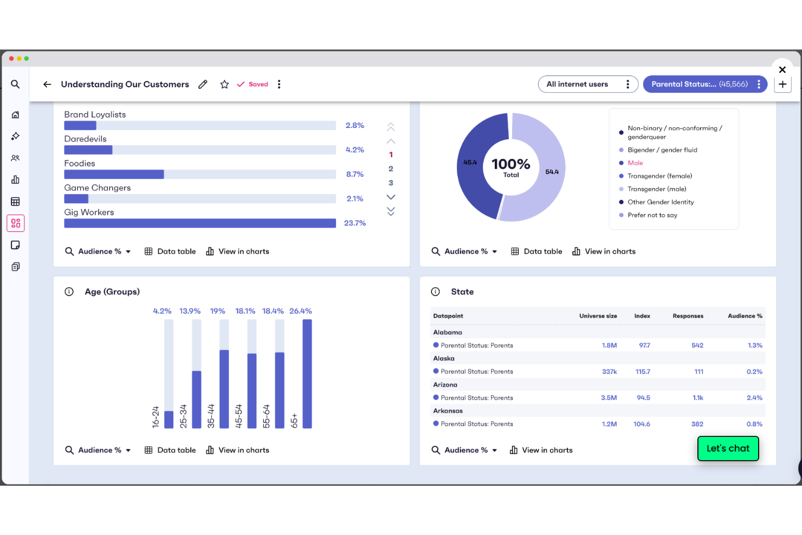Select dashboards sidebar grid icon
The image size is (802, 535).
[x=15, y=223]
